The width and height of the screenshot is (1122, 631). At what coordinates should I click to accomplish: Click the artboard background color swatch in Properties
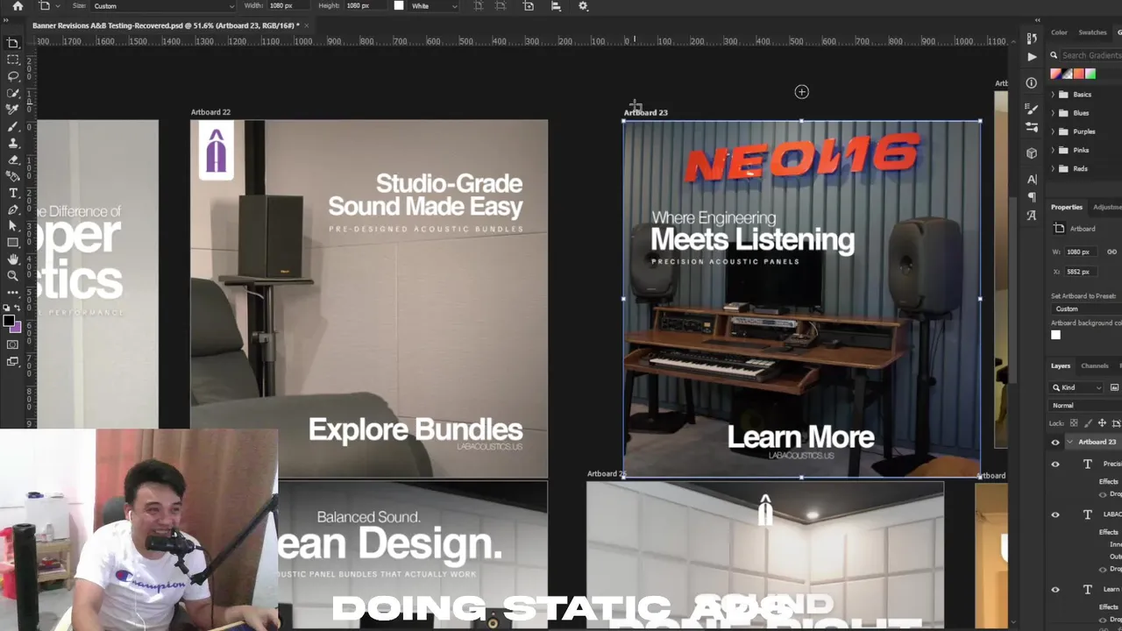(1055, 335)
